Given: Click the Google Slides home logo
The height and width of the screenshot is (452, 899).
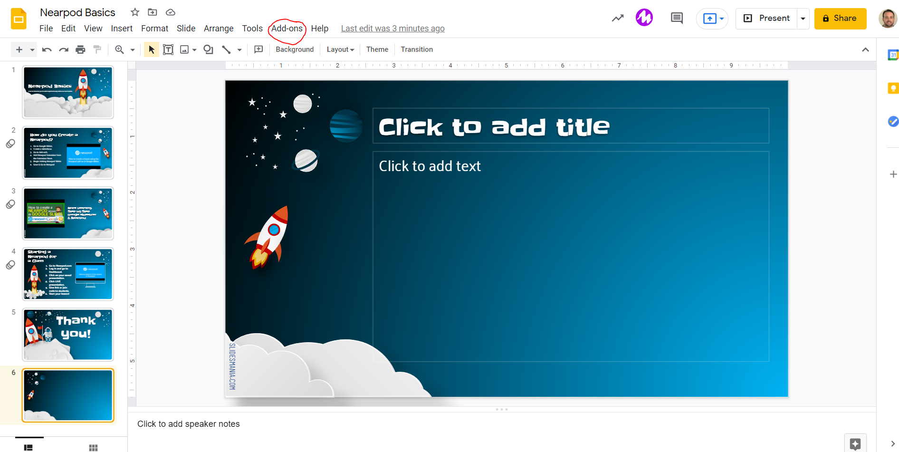Looking at the screenshot, I should (19, 19).
